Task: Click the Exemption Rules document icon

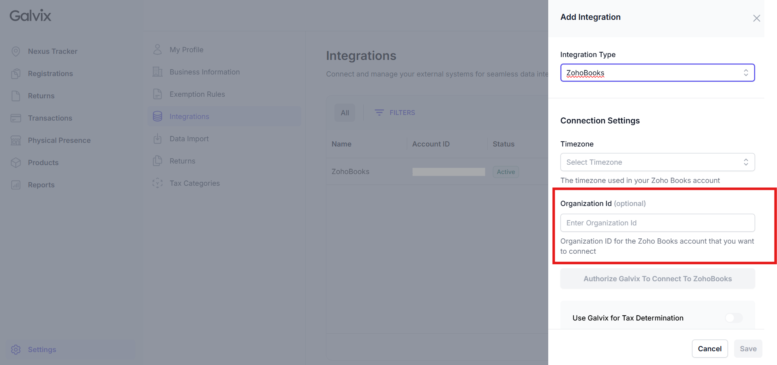Action: coord(158,94)
